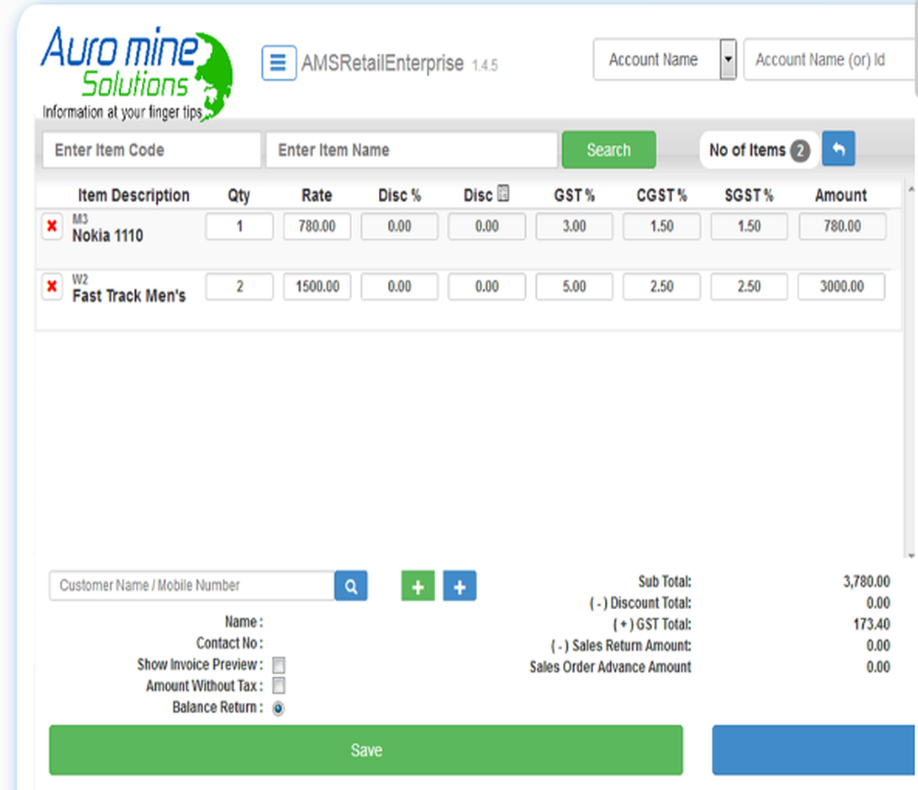Click the calculator icon beside Disc header

point(503,194)
